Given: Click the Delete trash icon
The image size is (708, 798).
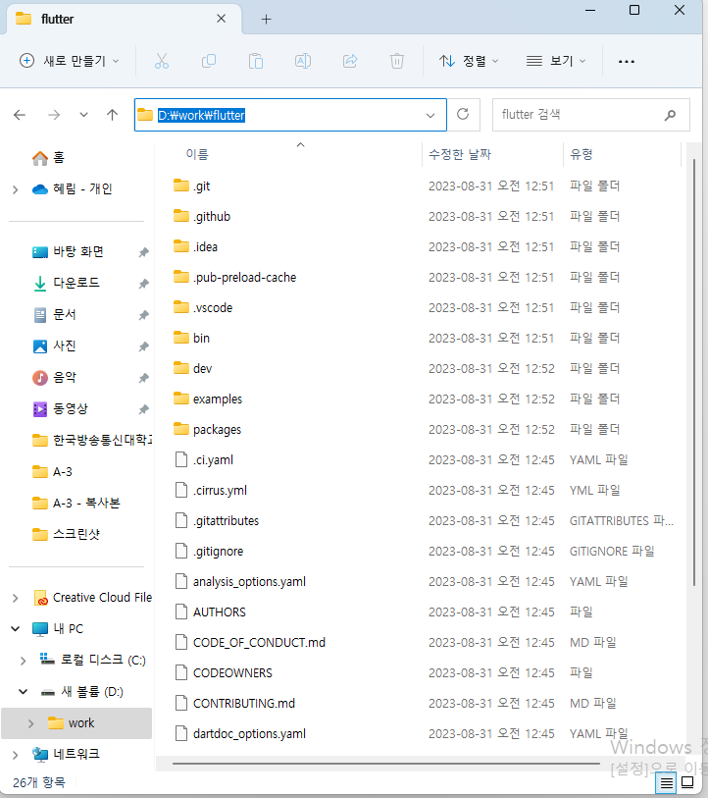Looking at the screenshot, I should point(397,61).
